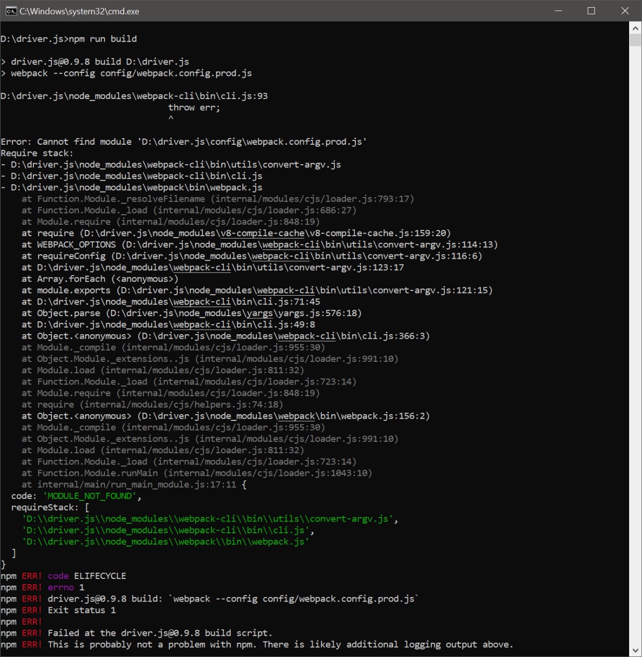Click the 'requireStack: [' line
The height and width of the screenshot is (657, 642).
point(50,507)
